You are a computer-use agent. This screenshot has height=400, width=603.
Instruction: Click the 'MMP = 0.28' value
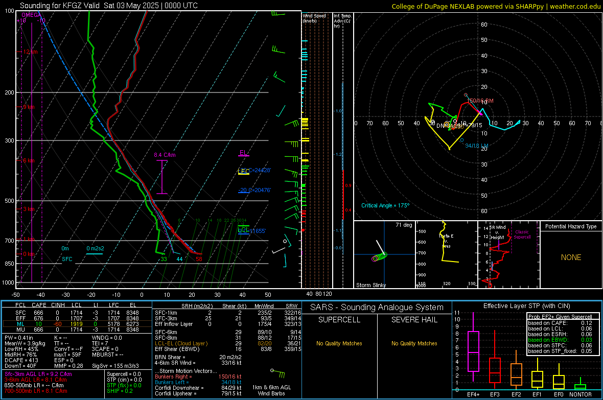68,366
